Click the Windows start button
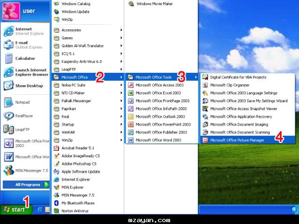299x224 pixels. (x=16, y=210)
